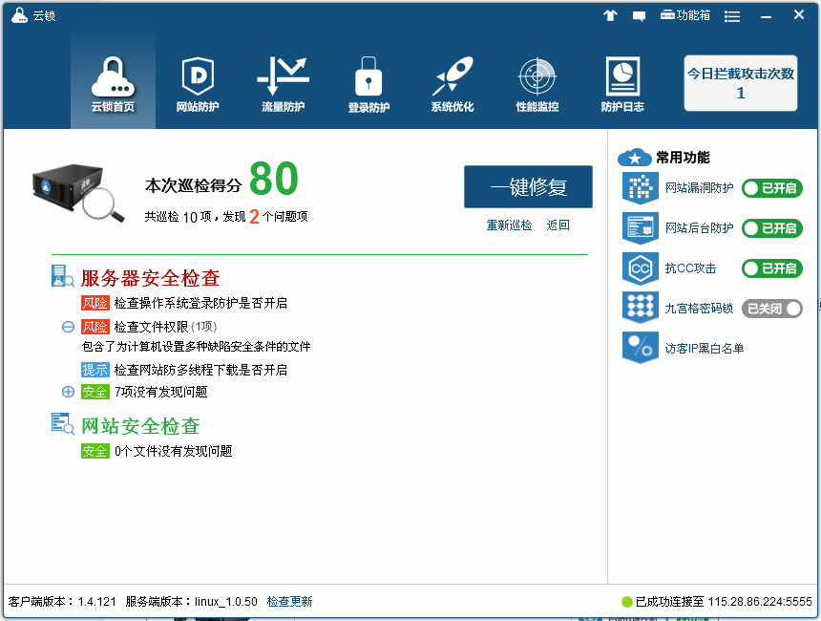821x621 pixels.
Task: Expand the 7项没有发现问题 item
Action: pyautogui.click(x=68, y=392)
